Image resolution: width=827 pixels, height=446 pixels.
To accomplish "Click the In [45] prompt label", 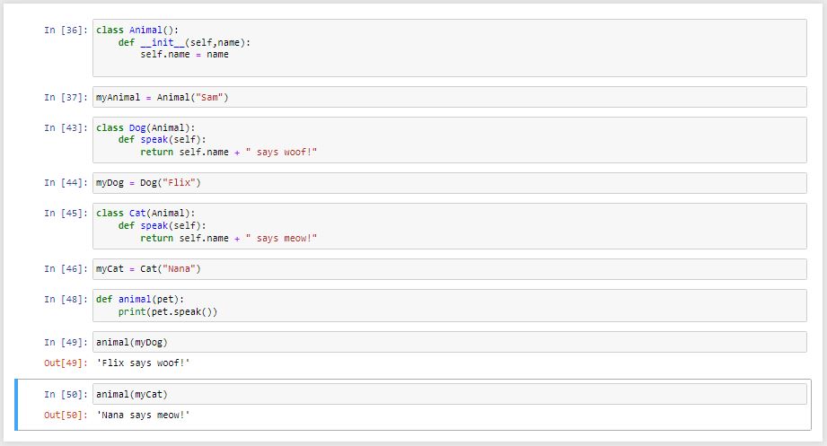I will click(66, 214).
